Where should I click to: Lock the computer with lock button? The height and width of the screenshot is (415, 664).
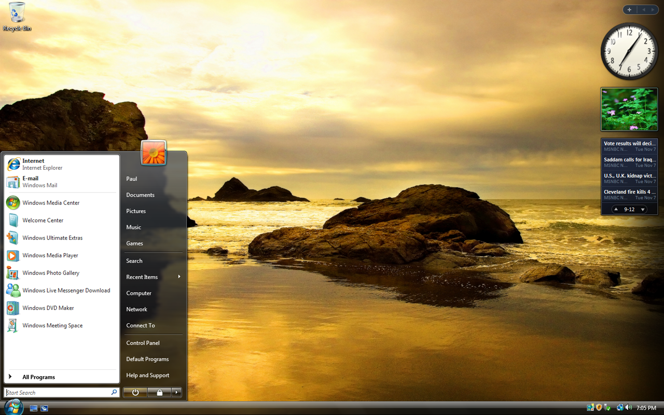pyautogui.click(x=160, y=393)
